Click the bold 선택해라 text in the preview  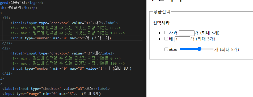pos(161,23)
